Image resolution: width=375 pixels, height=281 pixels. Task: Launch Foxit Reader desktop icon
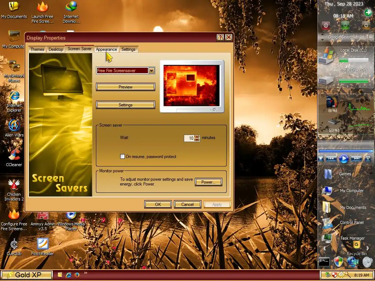point(42,247)
